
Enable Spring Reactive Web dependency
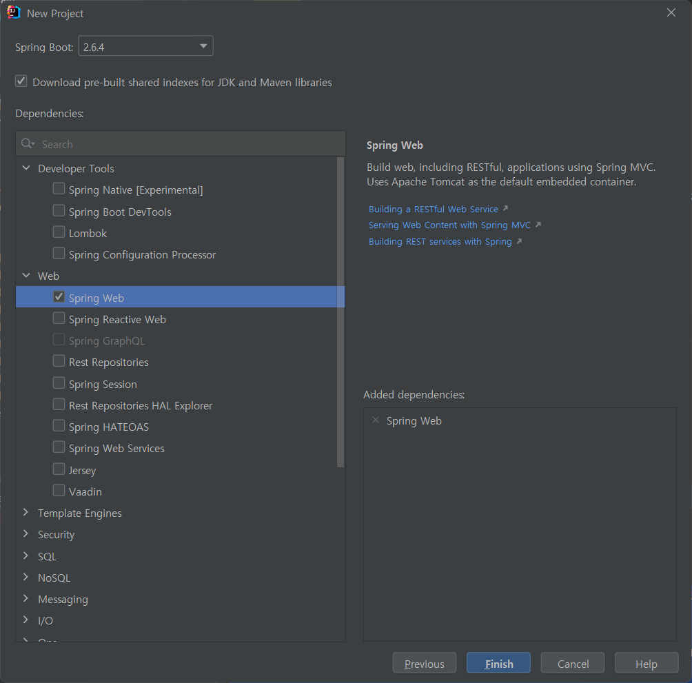coord(59,318)
